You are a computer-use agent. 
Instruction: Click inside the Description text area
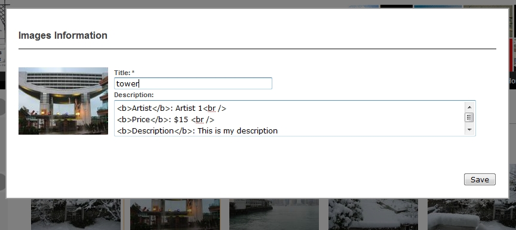click(x=290, y=119)
